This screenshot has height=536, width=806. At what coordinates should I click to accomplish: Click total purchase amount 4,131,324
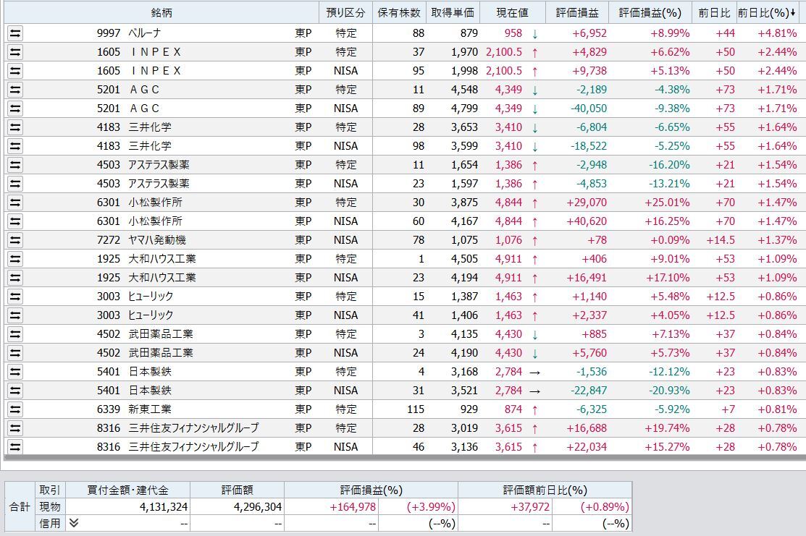pyautogui.click(x=164, y=507)
